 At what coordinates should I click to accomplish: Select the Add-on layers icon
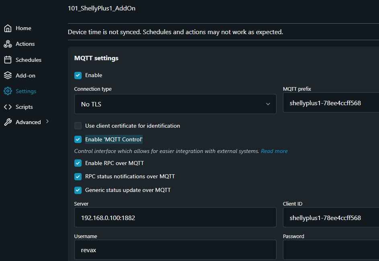[8, 75]
